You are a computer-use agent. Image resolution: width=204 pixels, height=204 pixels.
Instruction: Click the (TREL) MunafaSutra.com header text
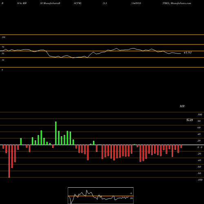(177, 3)
